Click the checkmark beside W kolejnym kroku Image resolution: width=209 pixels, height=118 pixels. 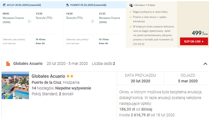130,27
